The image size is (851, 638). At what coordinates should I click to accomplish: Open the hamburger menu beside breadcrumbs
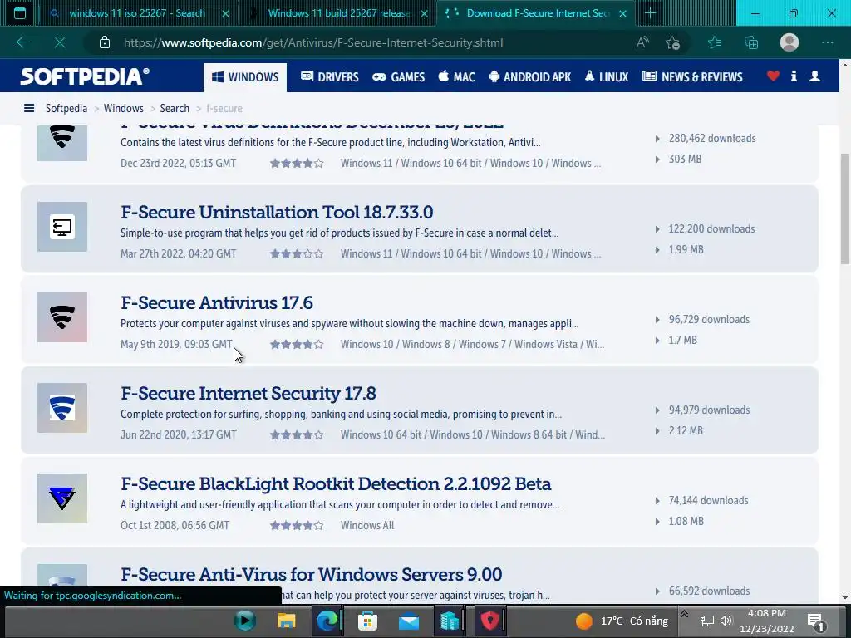point(29,109)
